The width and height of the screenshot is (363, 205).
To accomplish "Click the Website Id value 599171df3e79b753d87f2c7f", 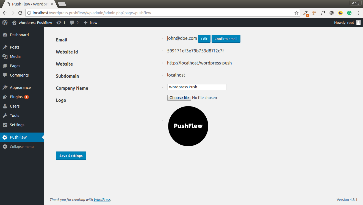I will [x=196, y=51].
